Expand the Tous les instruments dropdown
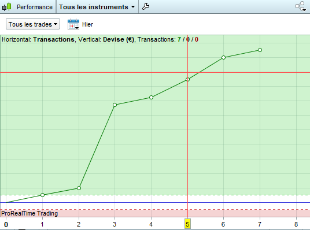The height and width of the screenshot is (230, 310). 97,7
